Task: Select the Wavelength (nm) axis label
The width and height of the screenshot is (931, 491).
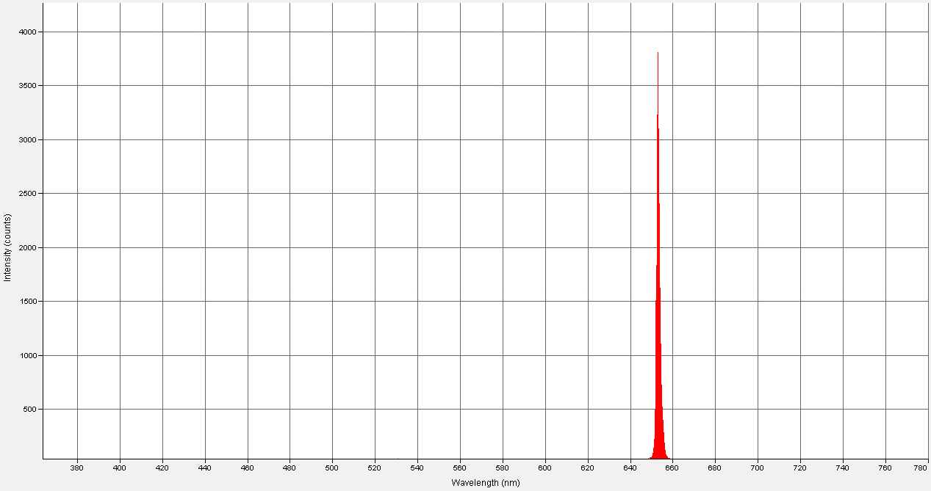Action: pos(485,483)
